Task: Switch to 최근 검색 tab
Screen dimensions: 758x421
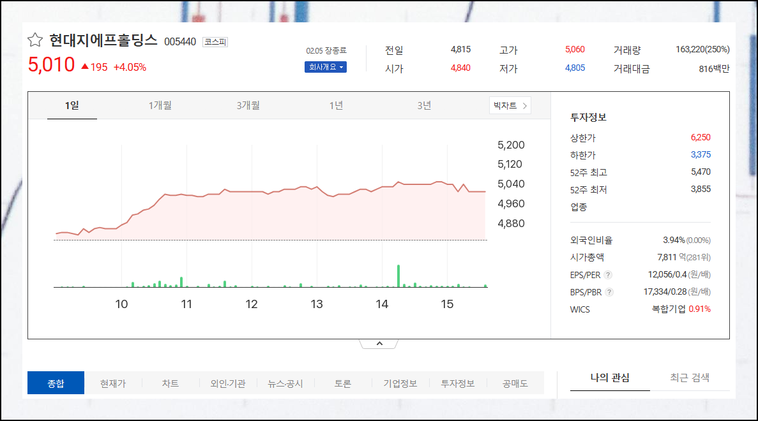Action: pos(690,378)
